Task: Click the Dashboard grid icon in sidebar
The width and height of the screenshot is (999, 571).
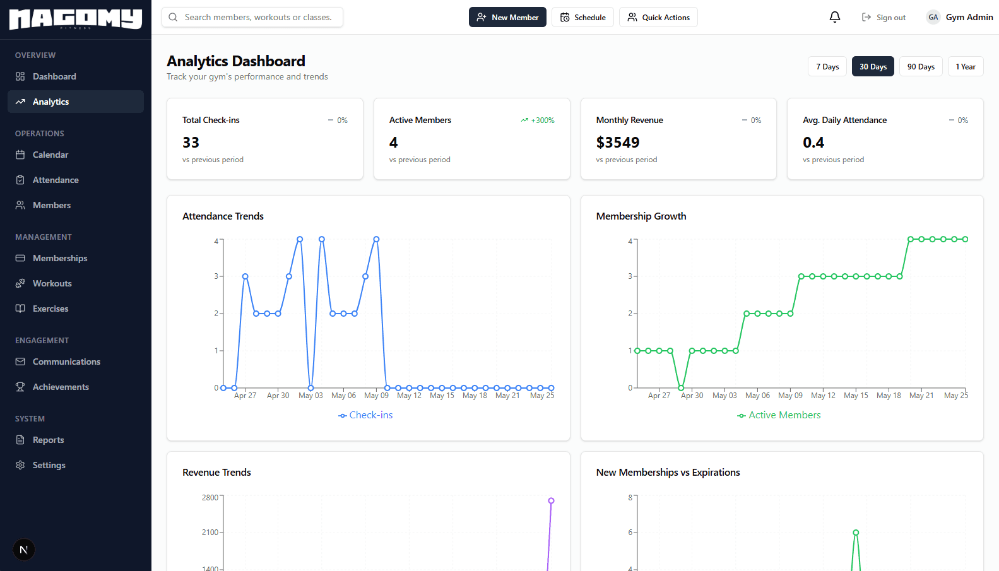Action: [x=20, y=76]
